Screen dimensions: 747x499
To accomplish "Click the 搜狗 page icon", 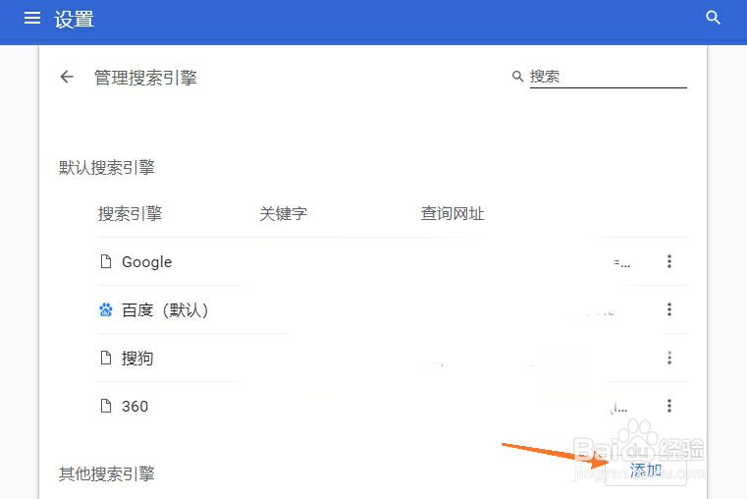I will [106, 358].
